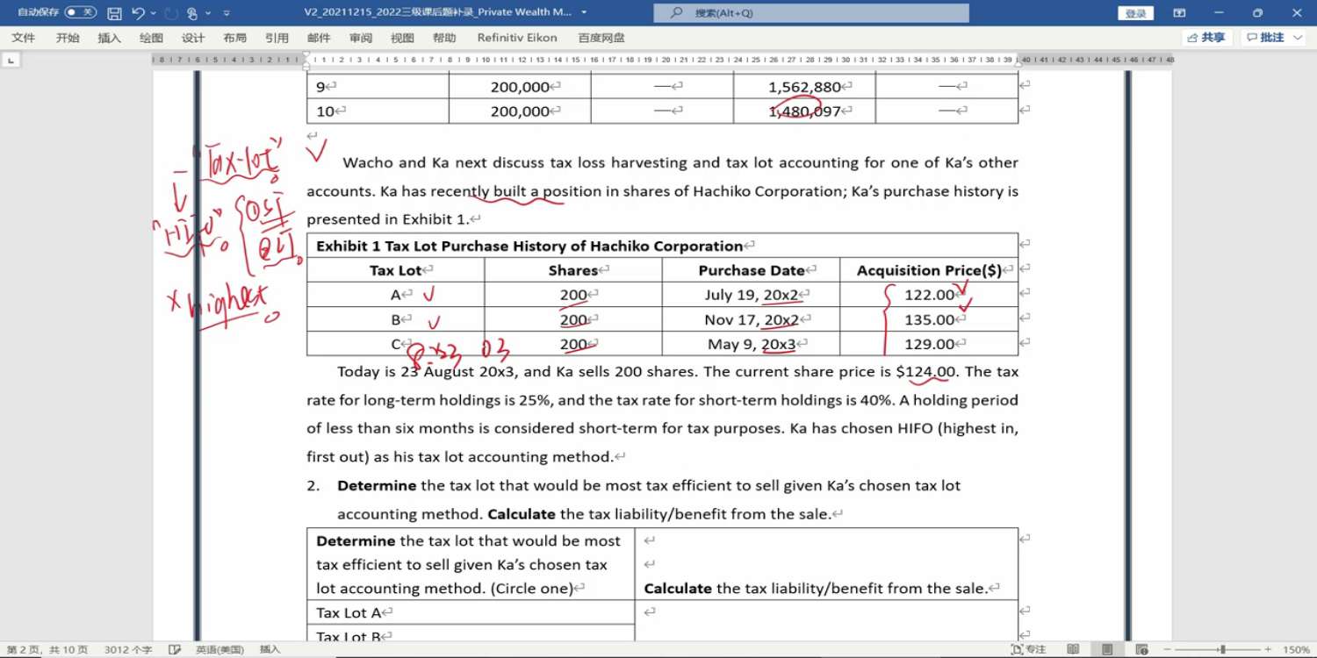
Task: Open the 绘图 (Draw) ribbon tab
Action: point(151,38)
